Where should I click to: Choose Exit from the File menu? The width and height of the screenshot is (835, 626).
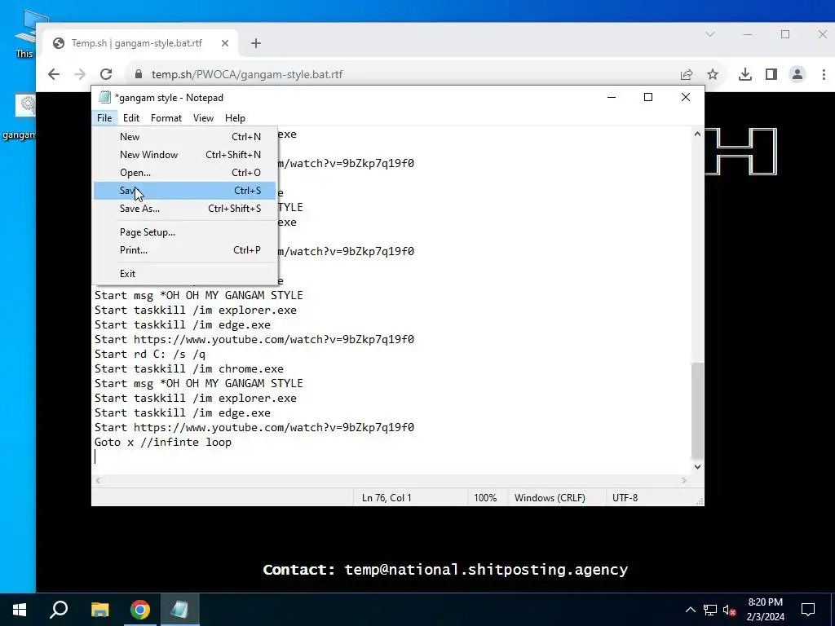click(185, 274)
